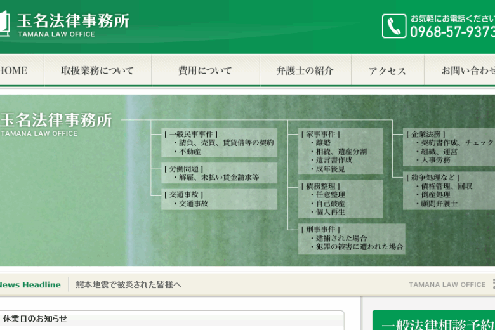The image size is (495, 330).
Task: Click the 玉名法律事務所 header logo text
Action: pyautogui.click(x=73, y=22)
